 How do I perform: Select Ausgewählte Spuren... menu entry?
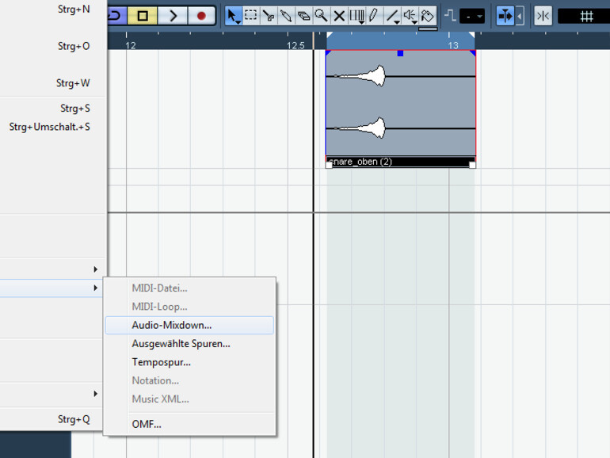point(181,344)
